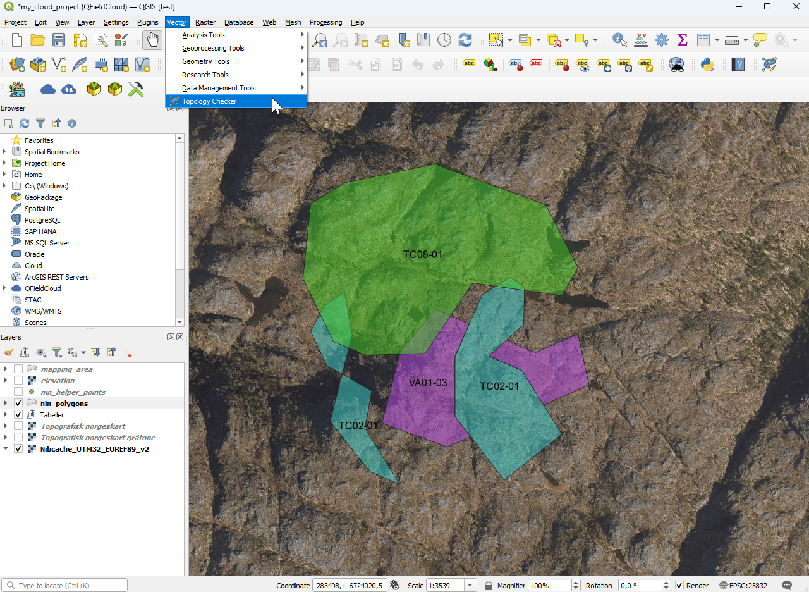Click the Identify Features tool
The image size is (809, 592).
(619, 40)
